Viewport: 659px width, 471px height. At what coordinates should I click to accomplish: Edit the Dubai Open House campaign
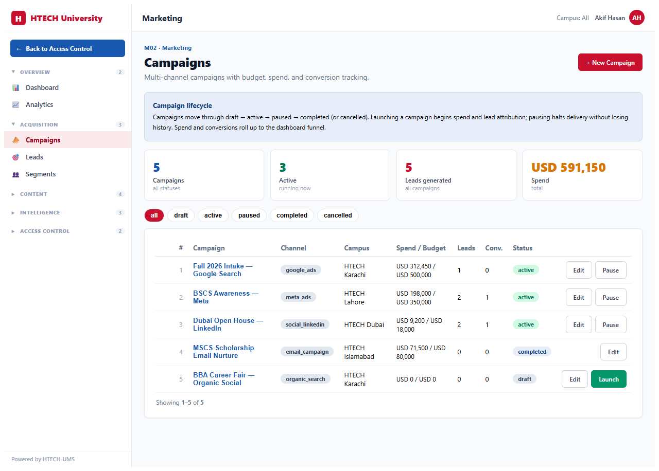tap(579, 324)
